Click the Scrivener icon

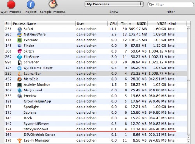point(19,63)
